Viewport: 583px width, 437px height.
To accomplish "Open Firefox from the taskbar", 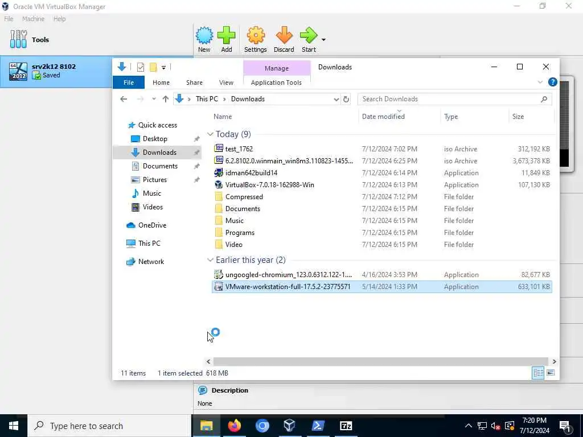I will tap(234, 426).
